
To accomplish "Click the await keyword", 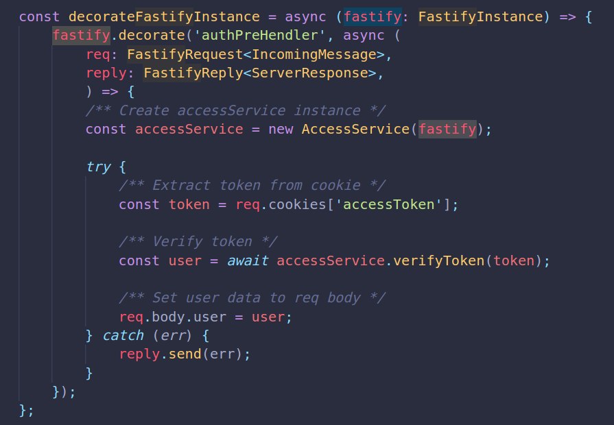I will pos(248,260).
